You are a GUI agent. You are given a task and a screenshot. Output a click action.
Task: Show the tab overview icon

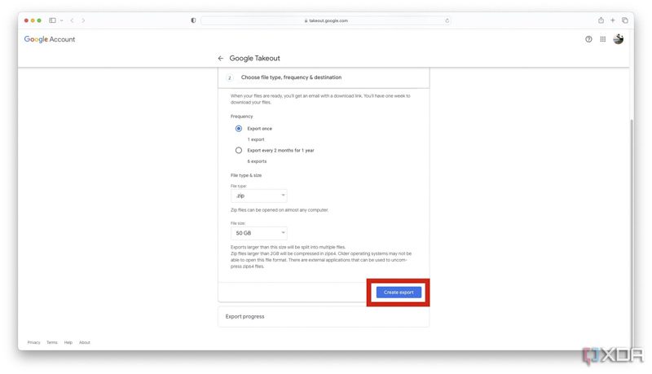point(624,20)
